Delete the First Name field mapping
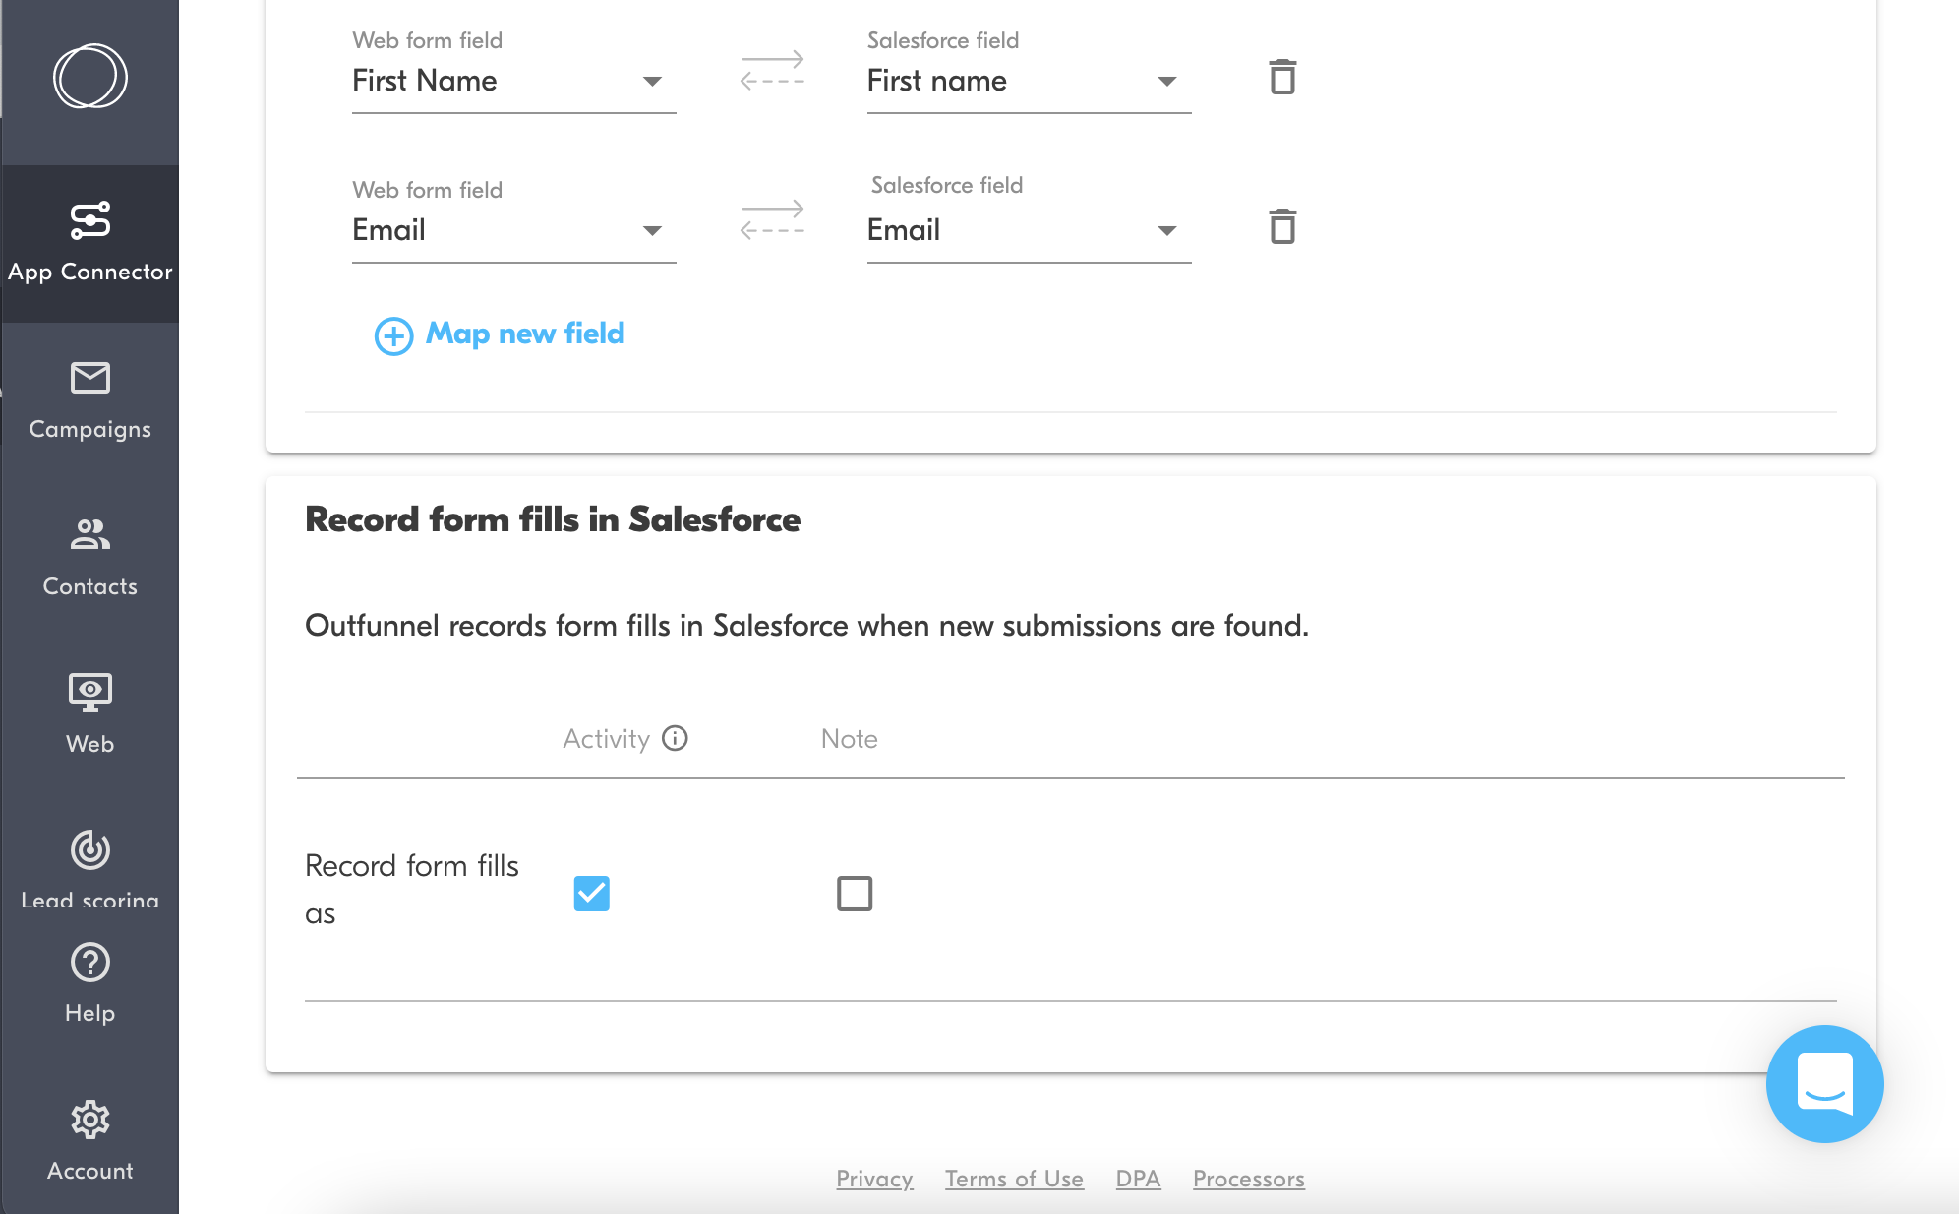The width and height of the screenshot is (1959, 1214). (x=1282, y=77)
